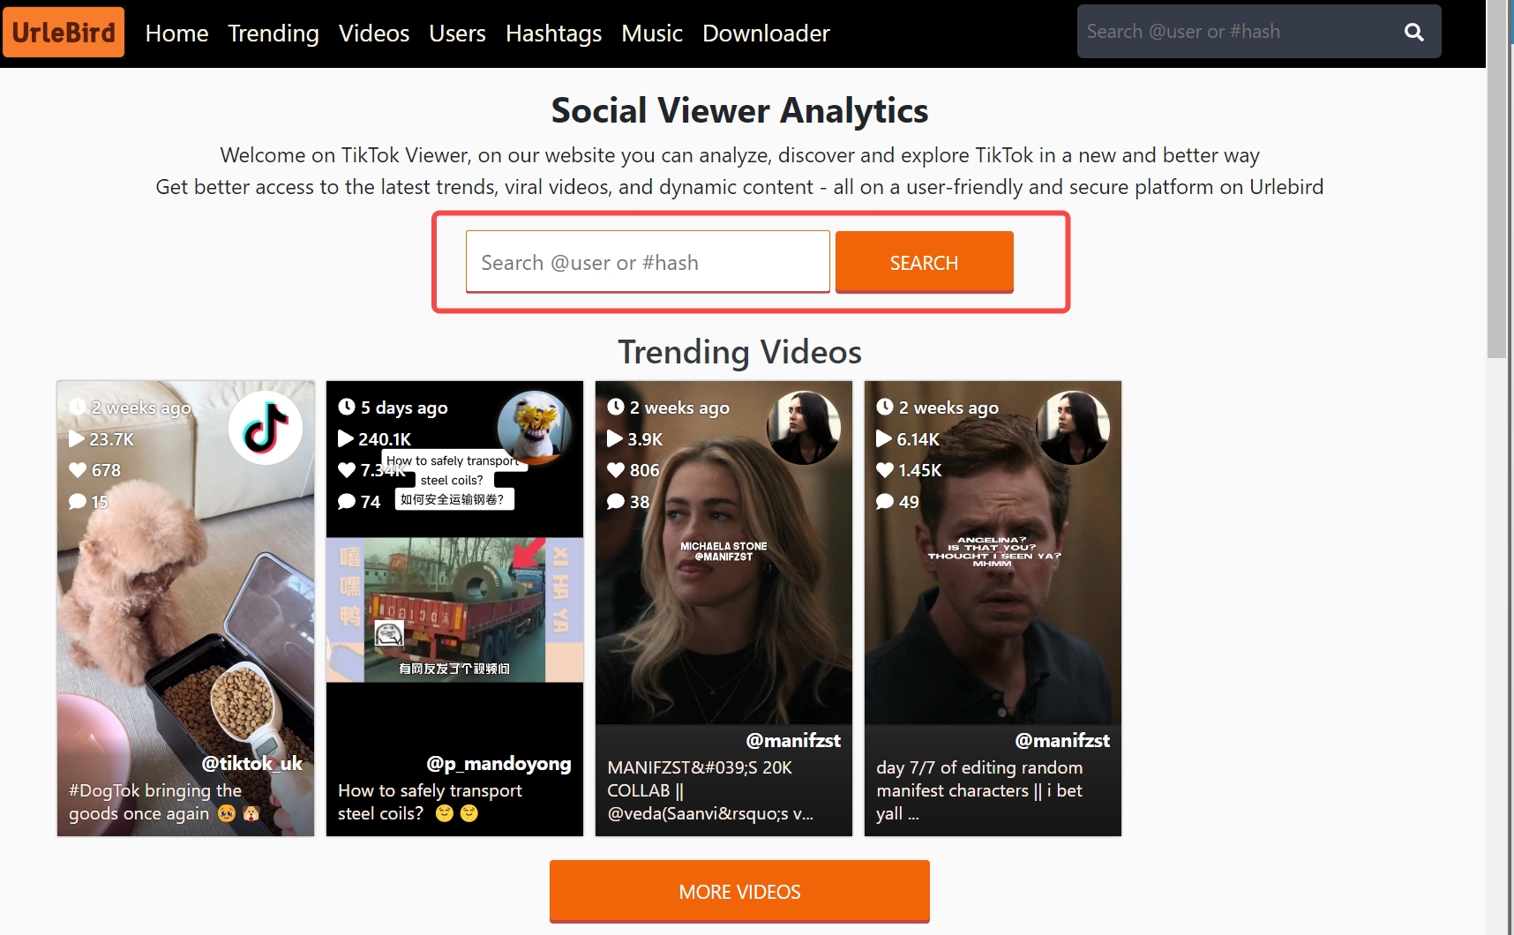Open the Trending menu item

[x=274, y=34]
